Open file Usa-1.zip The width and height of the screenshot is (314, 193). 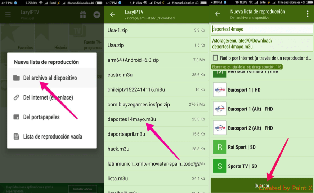156,30
